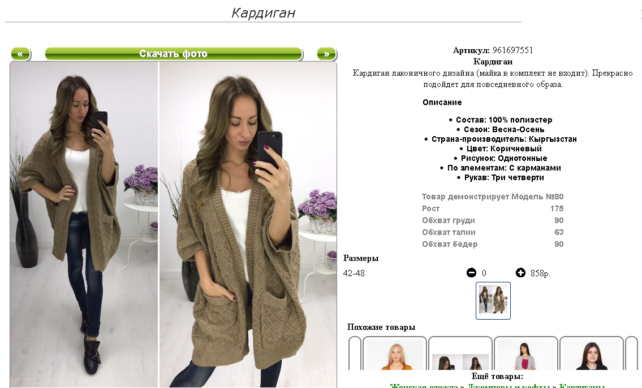Click the right close-up cardigan photo
The width and height of the screenshot is (642, 388).
coord(248,224)
